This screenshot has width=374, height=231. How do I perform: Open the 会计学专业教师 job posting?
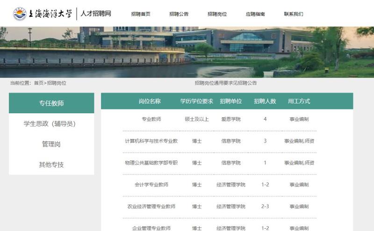tap(151, 185)
